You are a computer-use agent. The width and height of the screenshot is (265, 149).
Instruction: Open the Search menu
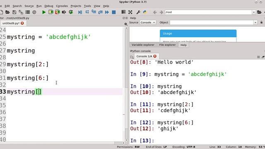click(17, 6)
